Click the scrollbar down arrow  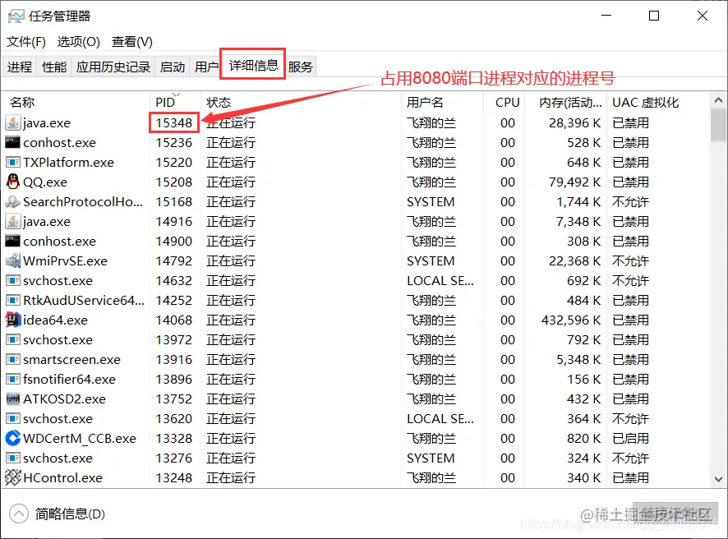[x=718, y=479]
